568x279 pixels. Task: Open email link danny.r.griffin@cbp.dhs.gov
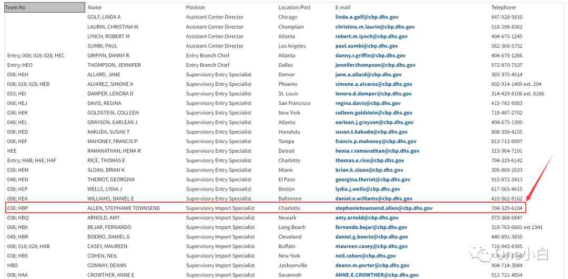pyautogui.click(x=370, y=55)
